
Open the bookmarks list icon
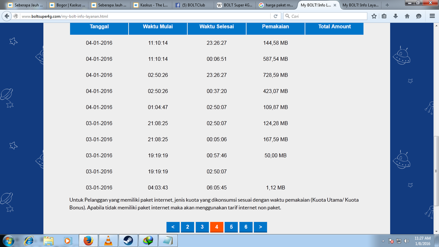(384, 16)
